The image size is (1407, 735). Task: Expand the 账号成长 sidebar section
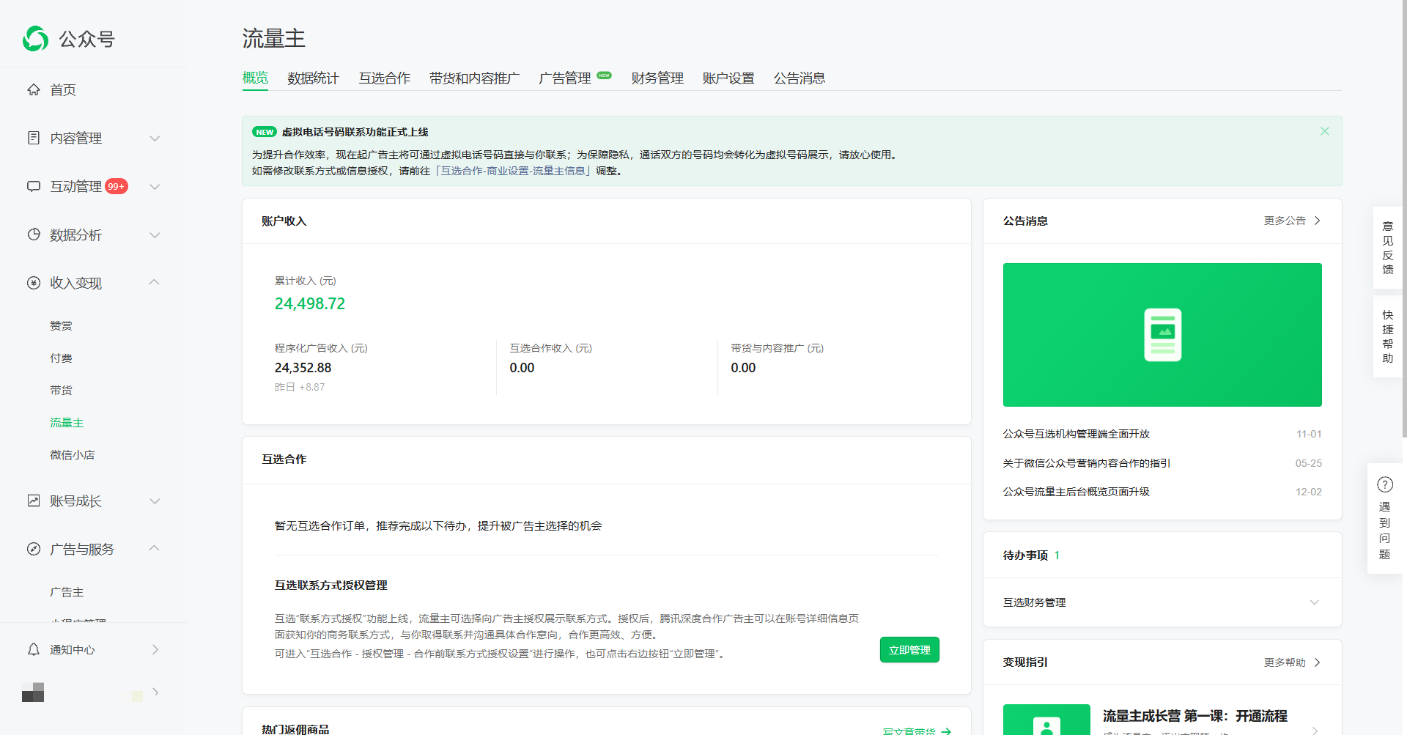[x=155, y=501]
